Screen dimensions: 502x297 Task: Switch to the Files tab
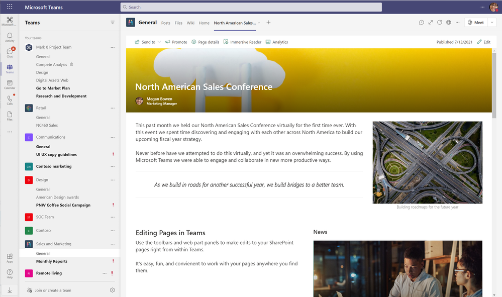[x=178, y=23]
